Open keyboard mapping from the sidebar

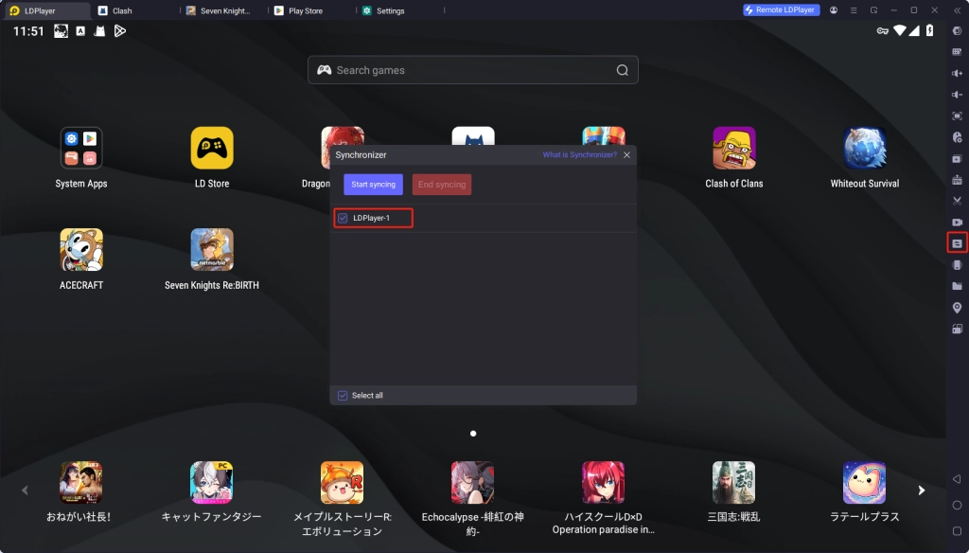click(x=957, y=52)
